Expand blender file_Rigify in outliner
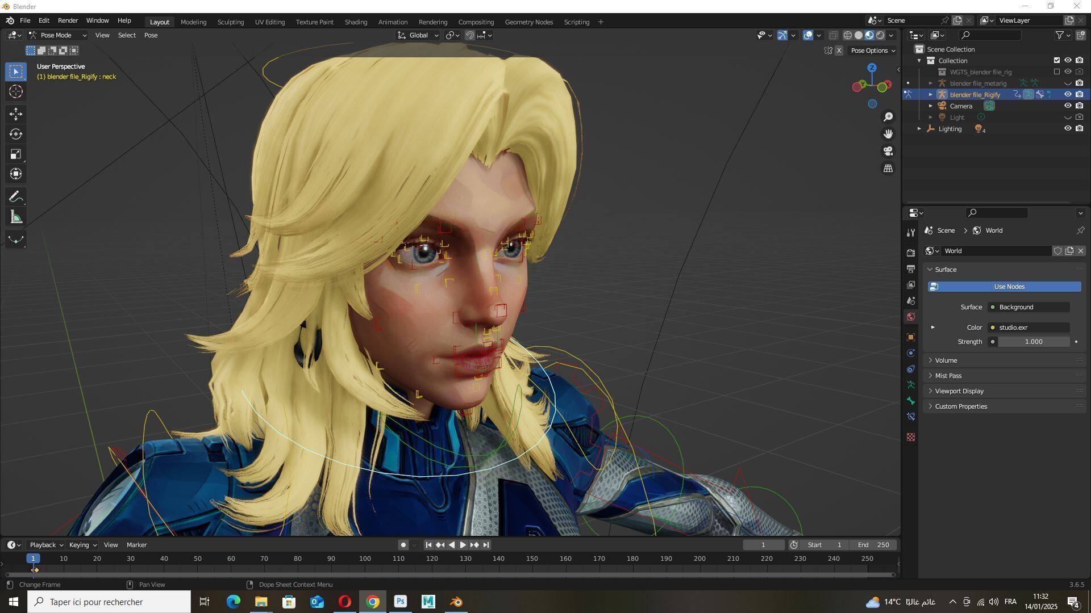 click(931, 94)
